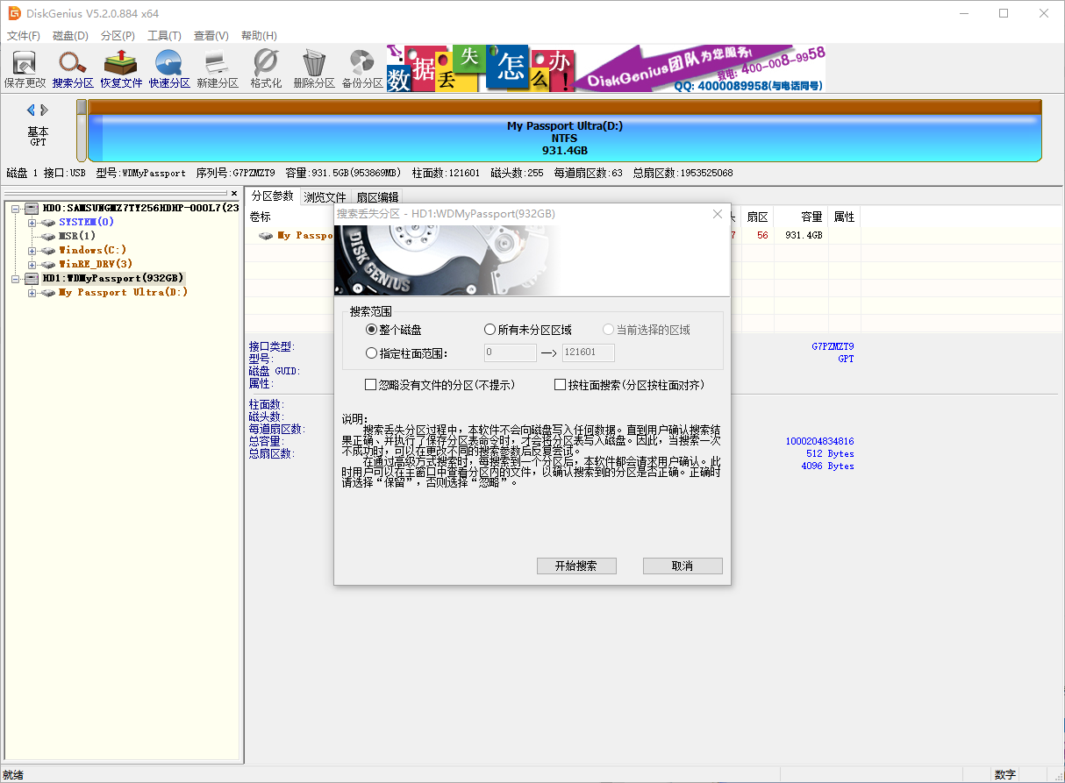This screenshot has width=1065, height=783.
Task: Expand the My Passport Ultra(D:) tree node
Action: (x=32, y=292)
